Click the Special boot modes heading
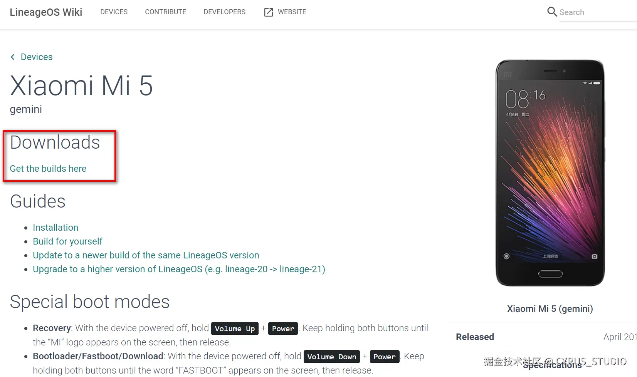Image resolution: width=637 pixels, height=377 pixels. pos(90,302)
